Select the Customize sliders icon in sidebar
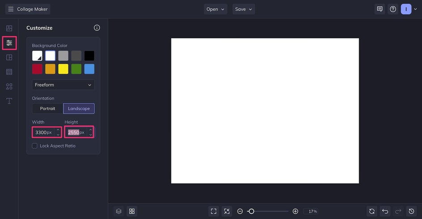 (x=9, y=43)
